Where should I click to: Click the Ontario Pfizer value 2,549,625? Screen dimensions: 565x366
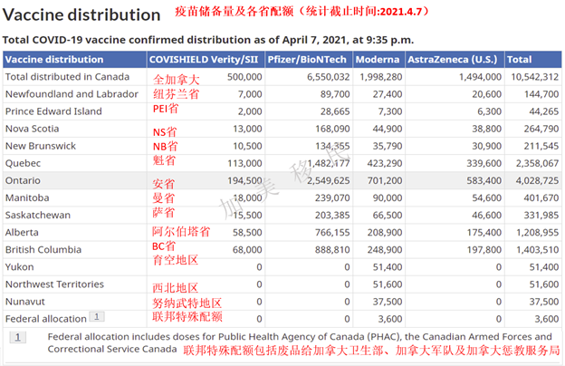click(x=329, y=180)
